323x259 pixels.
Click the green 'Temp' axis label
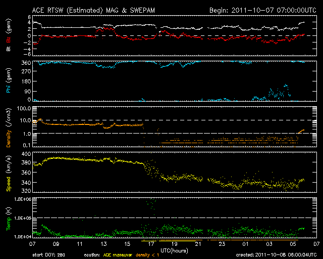tap(9, 223)
